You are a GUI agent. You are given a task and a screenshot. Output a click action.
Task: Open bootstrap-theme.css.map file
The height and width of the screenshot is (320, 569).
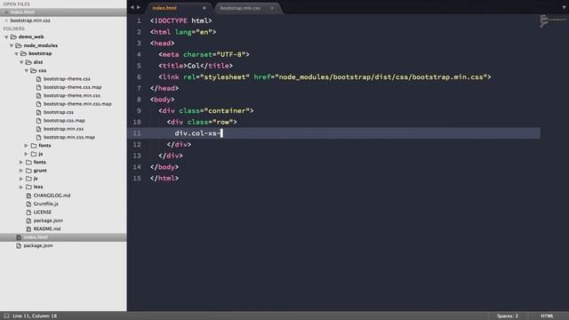[x=72, y=87]
